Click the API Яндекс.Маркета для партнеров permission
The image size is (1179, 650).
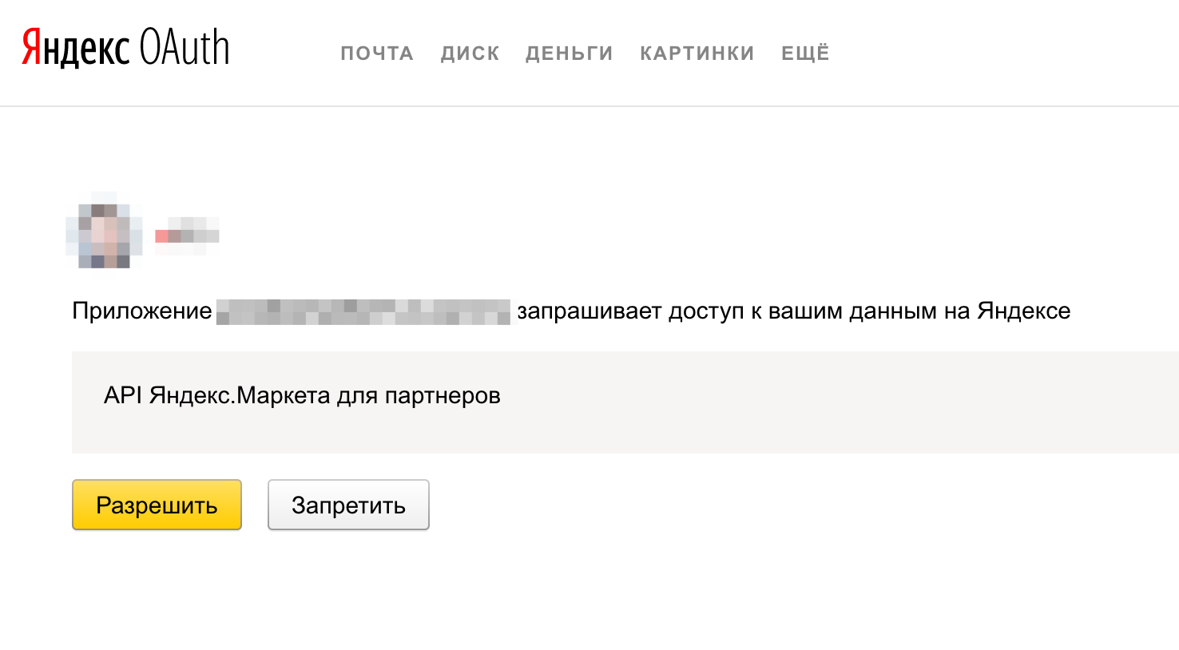(x=302, y=396)
